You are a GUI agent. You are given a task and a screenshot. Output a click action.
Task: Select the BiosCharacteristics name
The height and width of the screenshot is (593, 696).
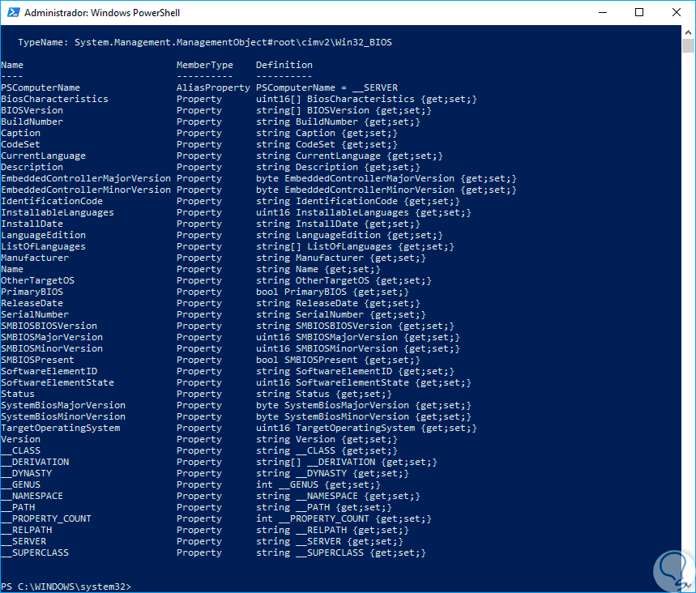(54, 99)
